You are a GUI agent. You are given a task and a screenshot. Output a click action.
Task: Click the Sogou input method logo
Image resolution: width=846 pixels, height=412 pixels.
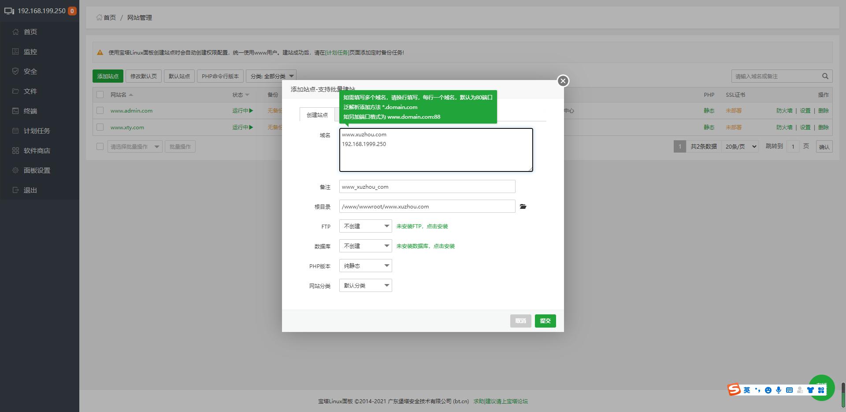(x=734, y=389)
